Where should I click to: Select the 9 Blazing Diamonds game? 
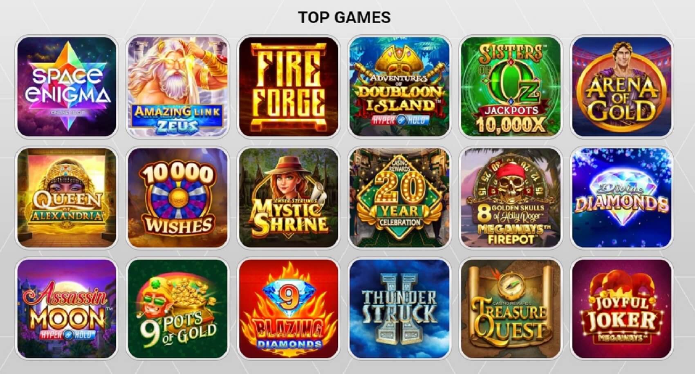pyautogui.click(x=289, y=309)
